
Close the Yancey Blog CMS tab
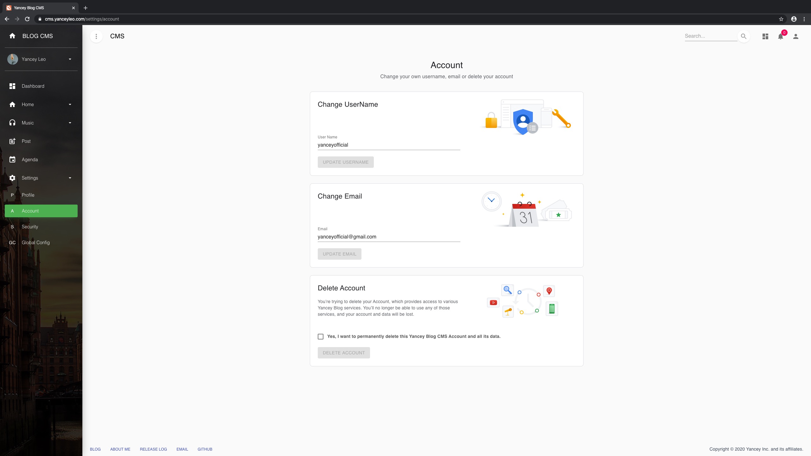click(73, 8)
